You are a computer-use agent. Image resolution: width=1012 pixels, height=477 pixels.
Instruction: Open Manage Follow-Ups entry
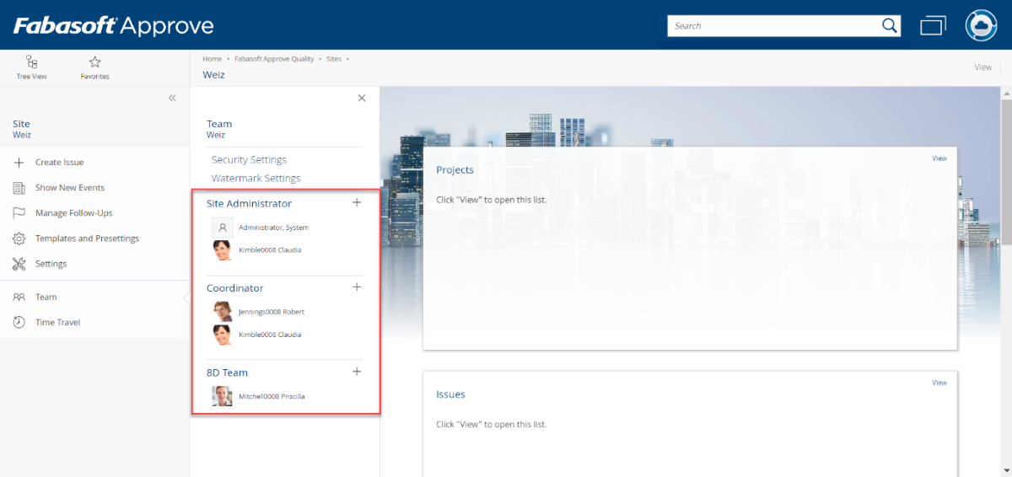point(73,213)
